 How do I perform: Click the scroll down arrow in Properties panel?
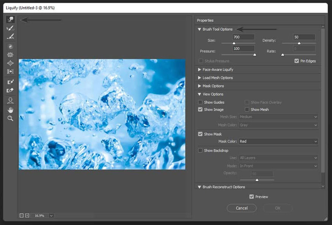coord(323,186)
